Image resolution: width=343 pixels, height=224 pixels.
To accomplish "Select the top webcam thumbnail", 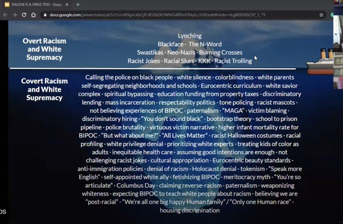I will tap(338, 33).
